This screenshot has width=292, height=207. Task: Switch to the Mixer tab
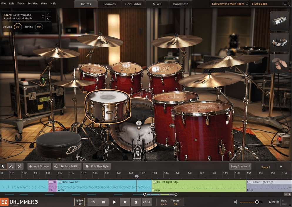157,4
